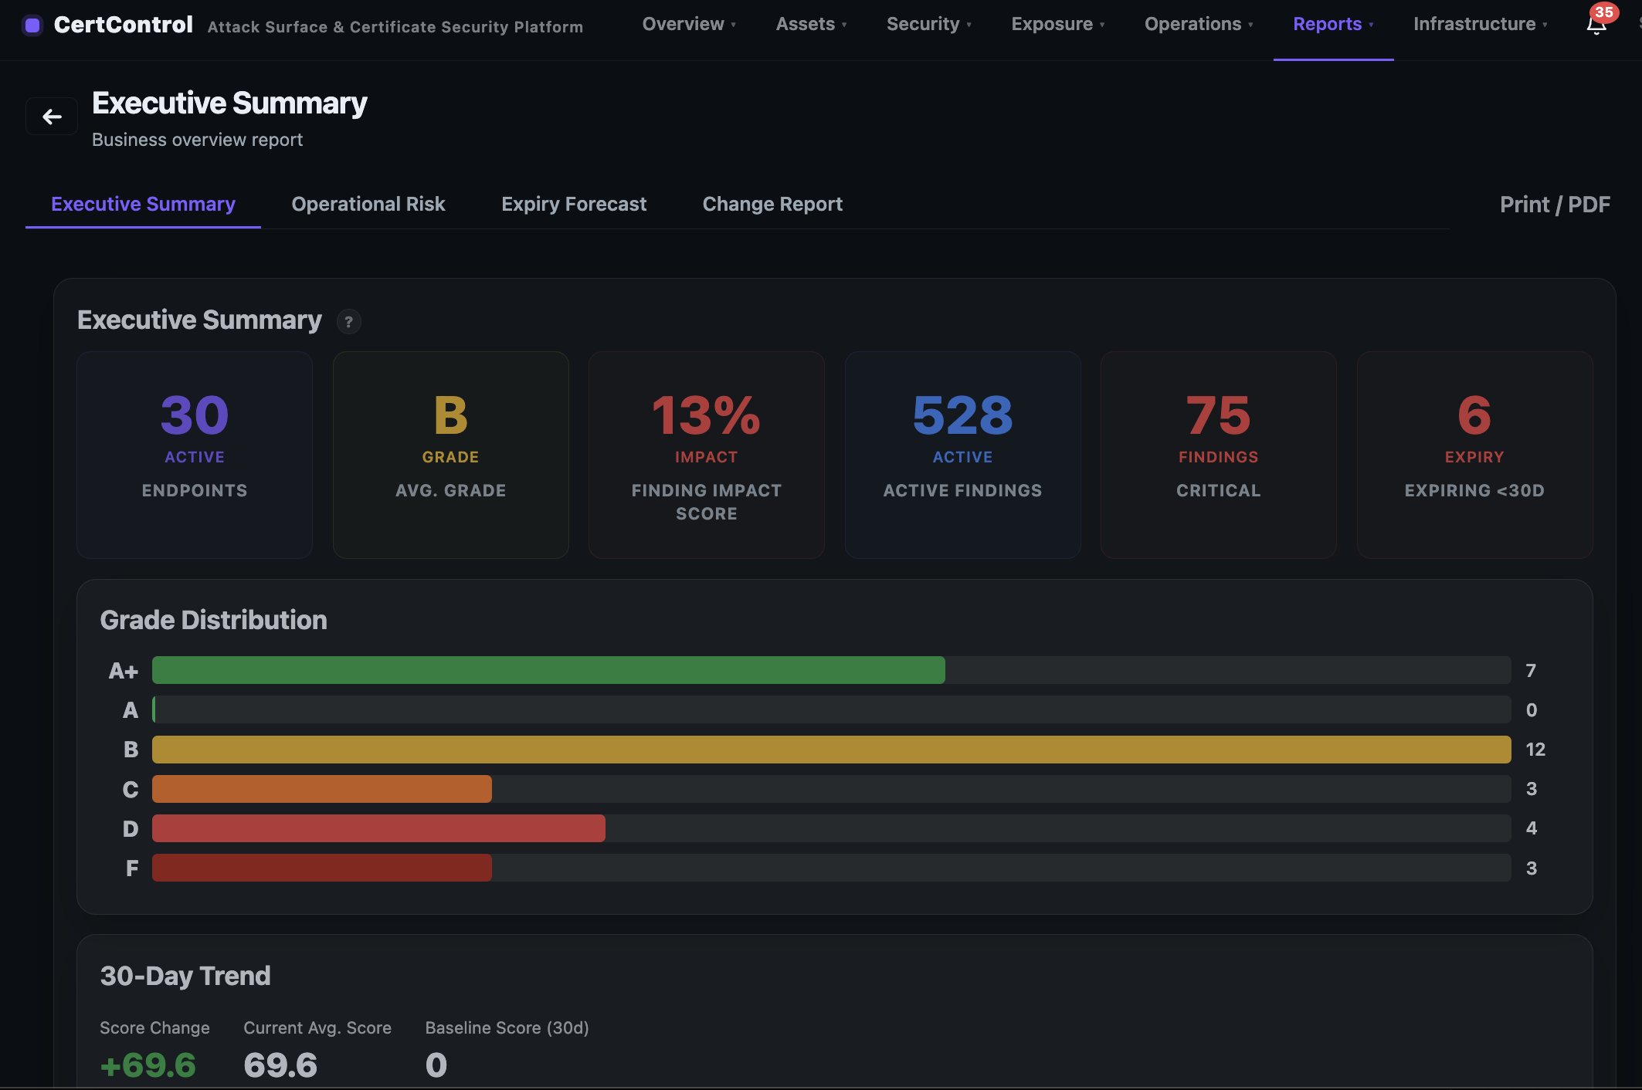Open the Overview dropdown menu

(688, 24)
